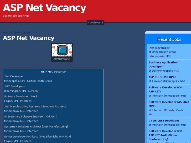Click the August 10th, 2010 post date
This screenshot has width=191, height=143.
(16, 33)
